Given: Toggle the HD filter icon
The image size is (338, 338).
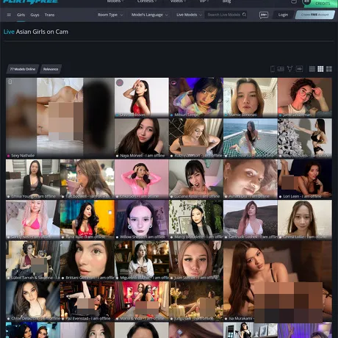Looking at the screenshot, I should click(299, 69).
